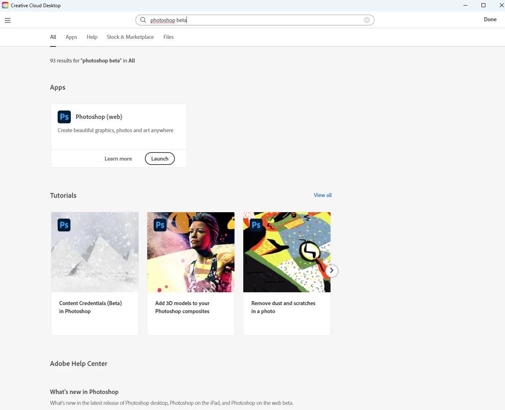Open What's new in Photoshop help article
The image size is (505, 410).
tap(84, 392)
